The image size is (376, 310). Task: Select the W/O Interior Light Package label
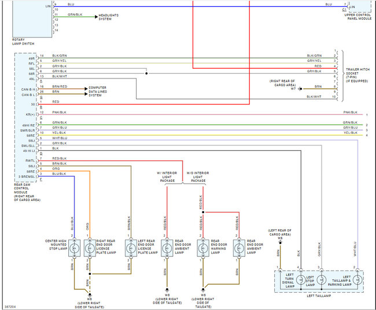198,177
